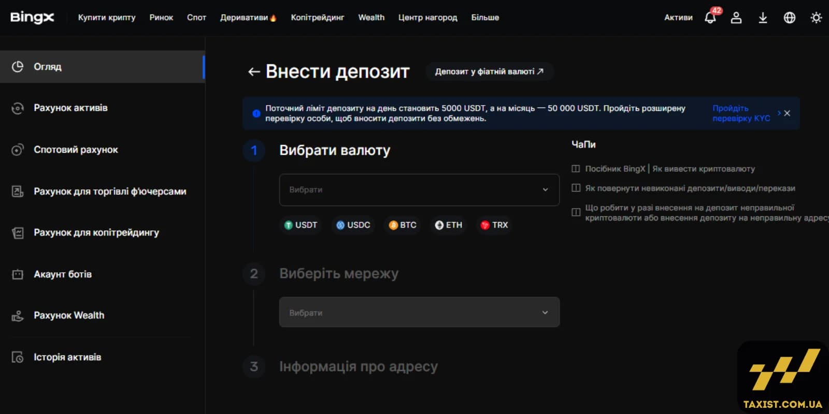Close the deposit limit notice
The height and width of the screenshot is (414, 829).
point(787,113)
